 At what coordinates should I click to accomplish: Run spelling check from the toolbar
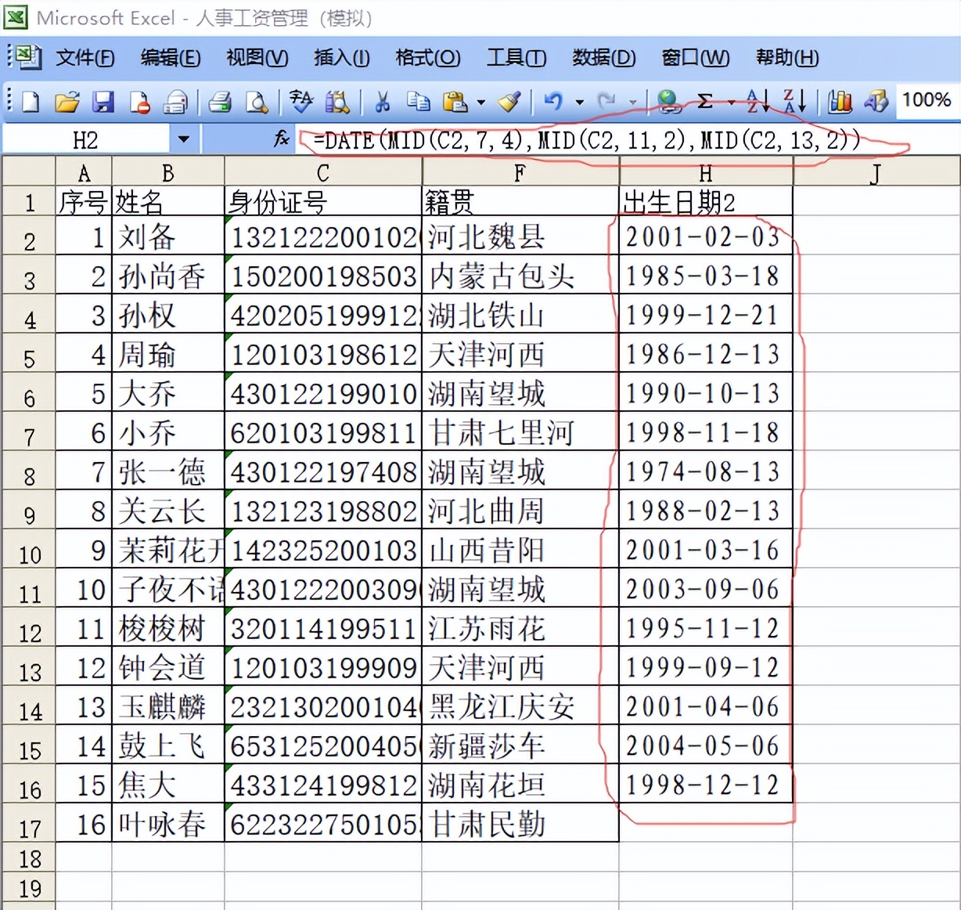[301, 102]
